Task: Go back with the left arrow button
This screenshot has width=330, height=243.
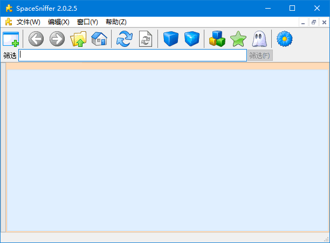Action: [x=36, y=39]
